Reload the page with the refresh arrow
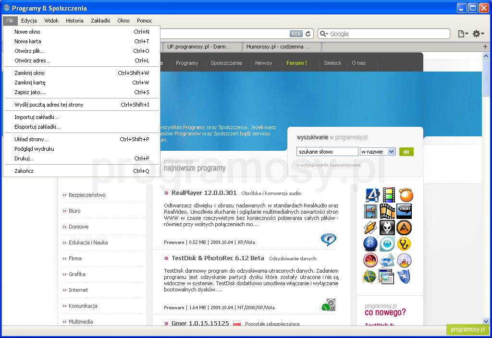492x338 pixels. pyautogui.click(x=308, y=34)
